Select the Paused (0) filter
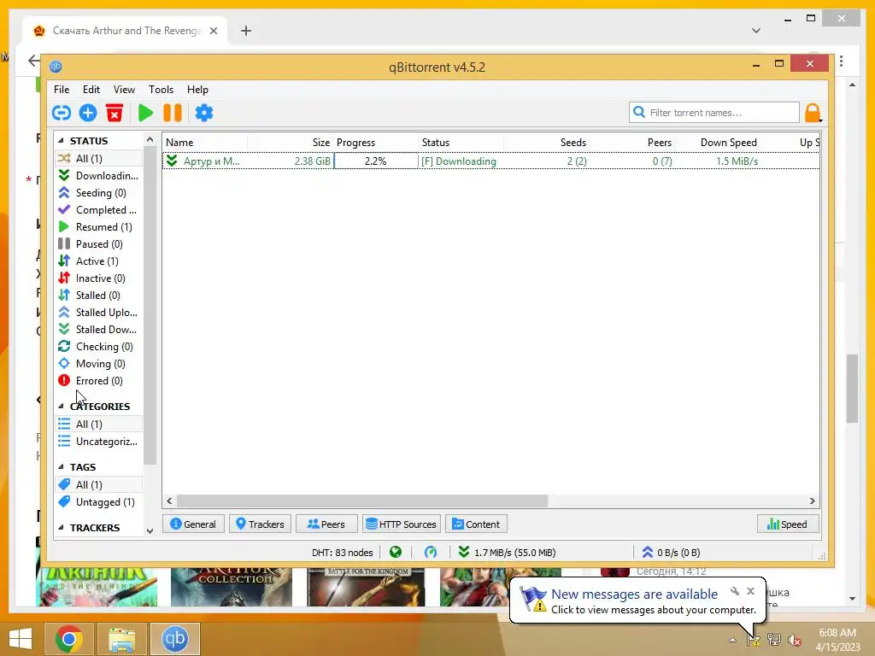 pos(99,243)
